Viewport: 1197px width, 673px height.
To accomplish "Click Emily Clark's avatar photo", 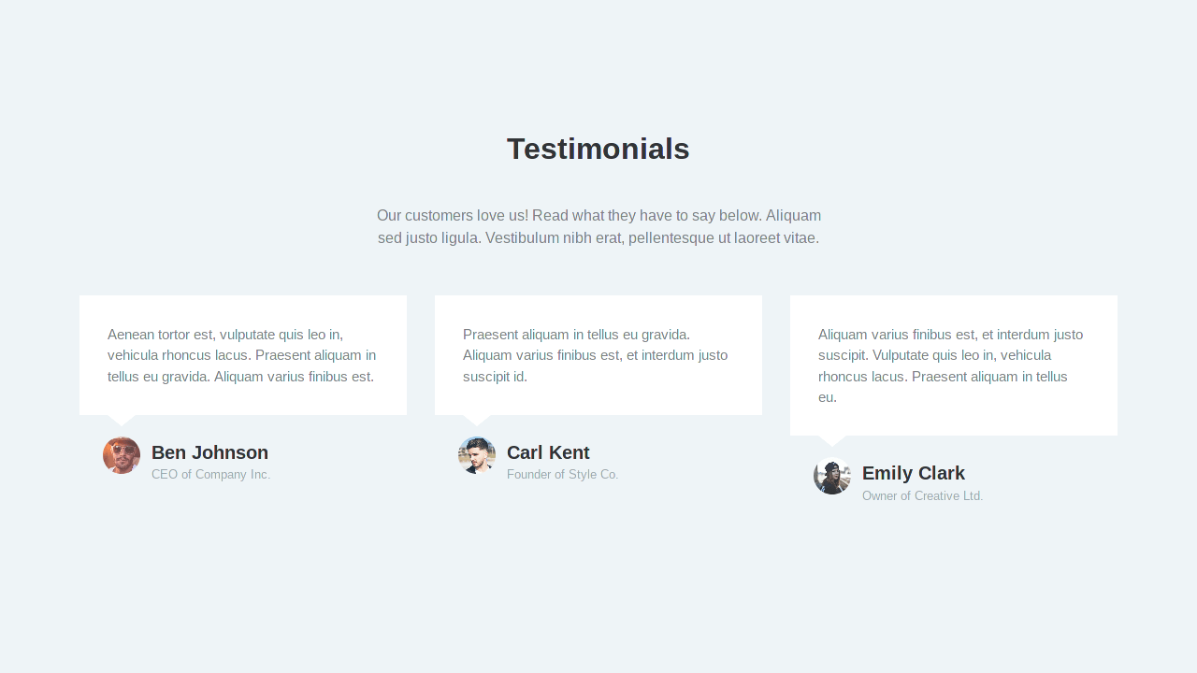I will pos(832,476).
